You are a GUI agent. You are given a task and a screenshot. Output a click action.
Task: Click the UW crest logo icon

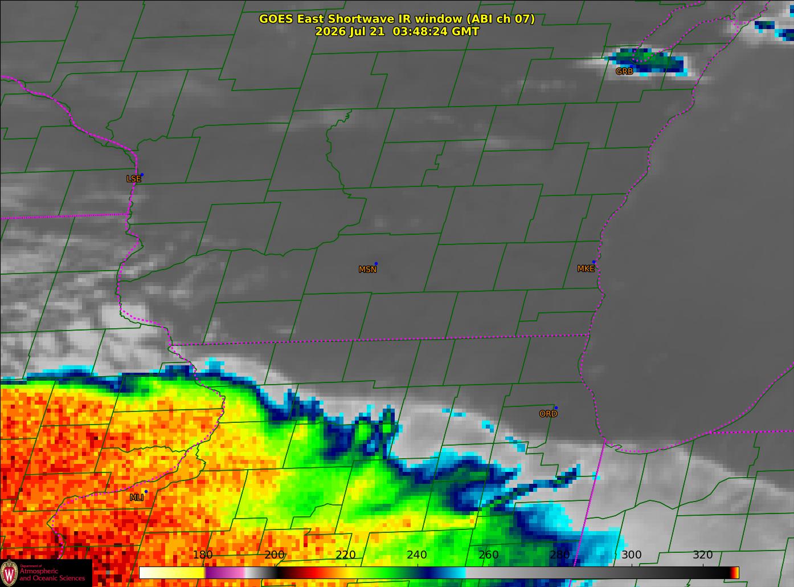pyautogui.click(x=9, y=573)
